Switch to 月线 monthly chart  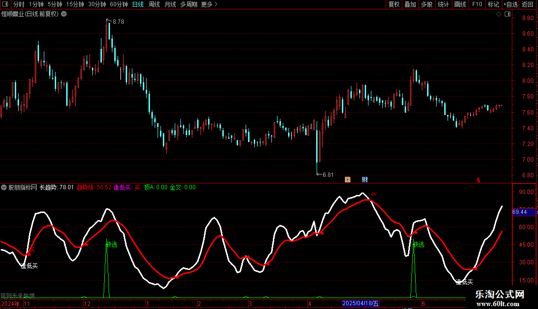point(170,4)
